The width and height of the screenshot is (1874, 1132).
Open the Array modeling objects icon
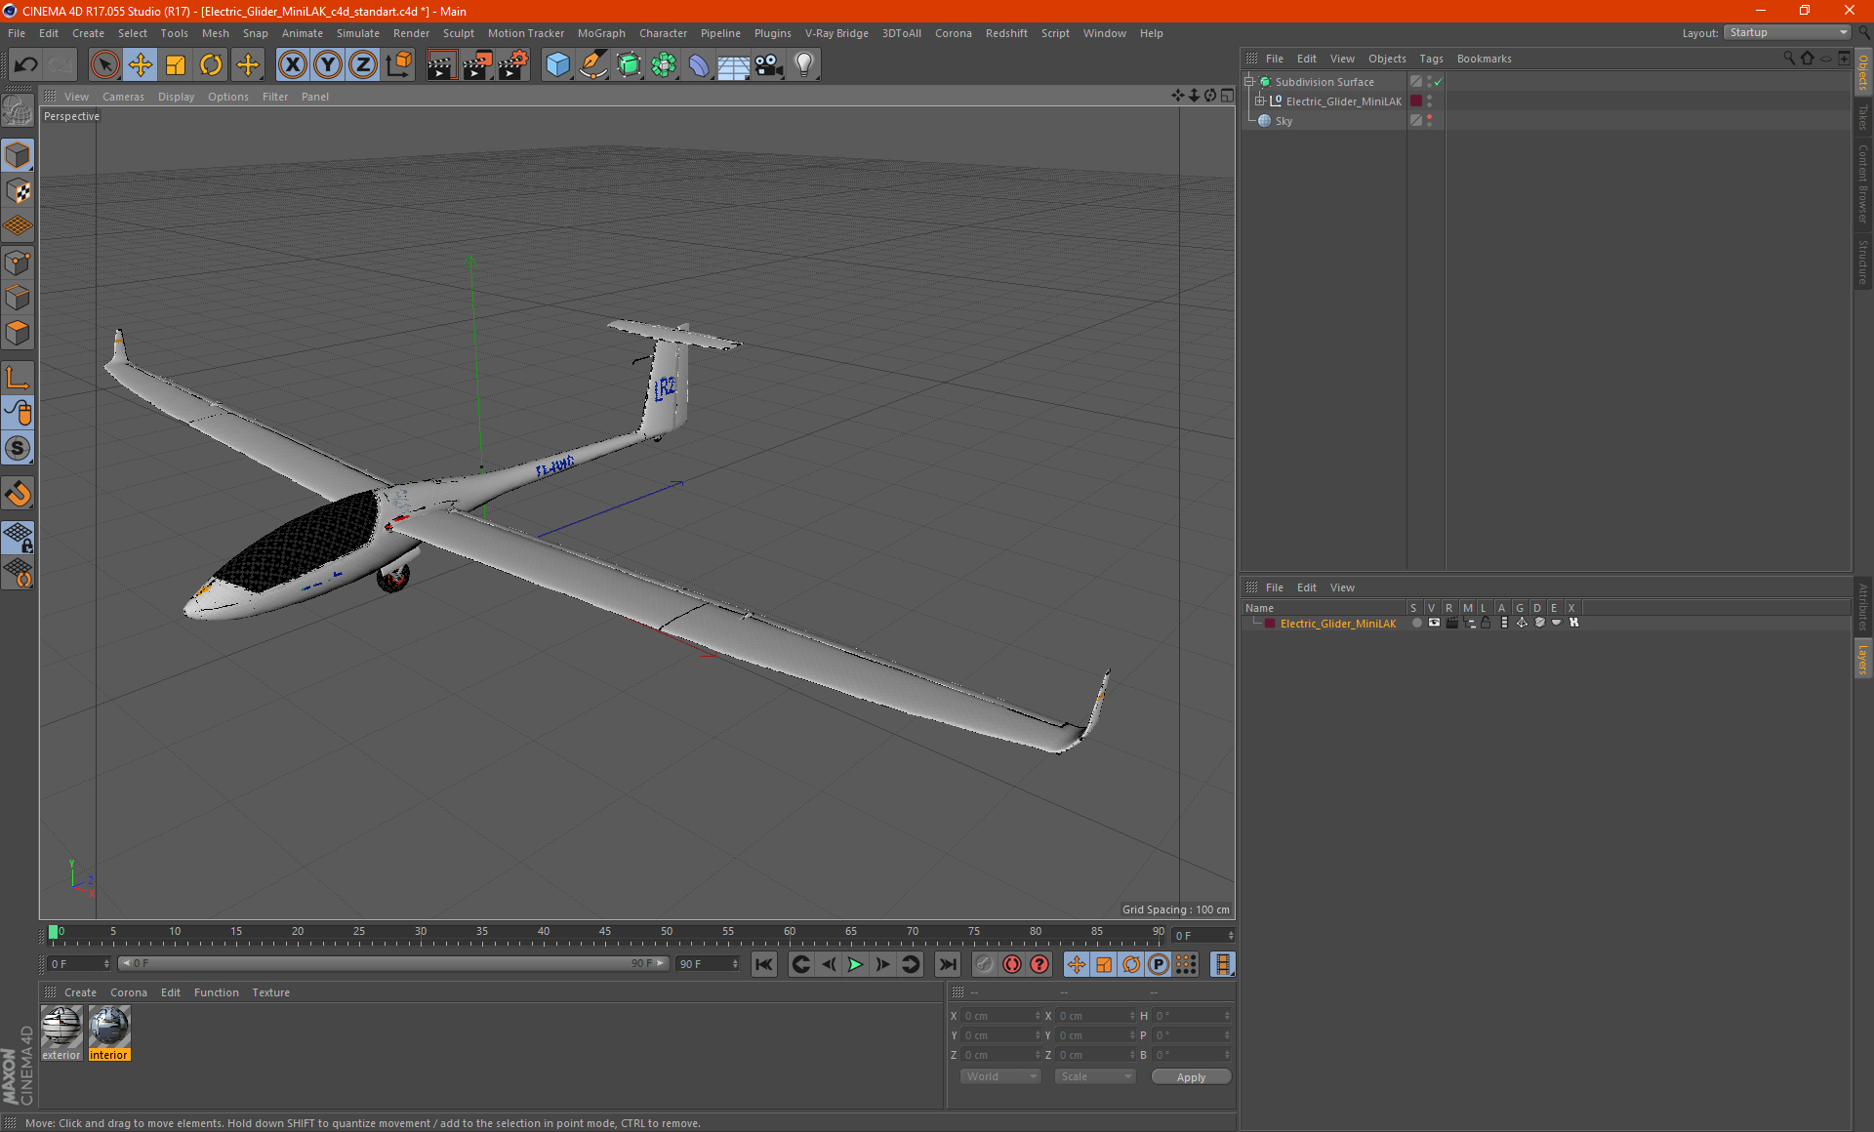[x=664, y=65]
